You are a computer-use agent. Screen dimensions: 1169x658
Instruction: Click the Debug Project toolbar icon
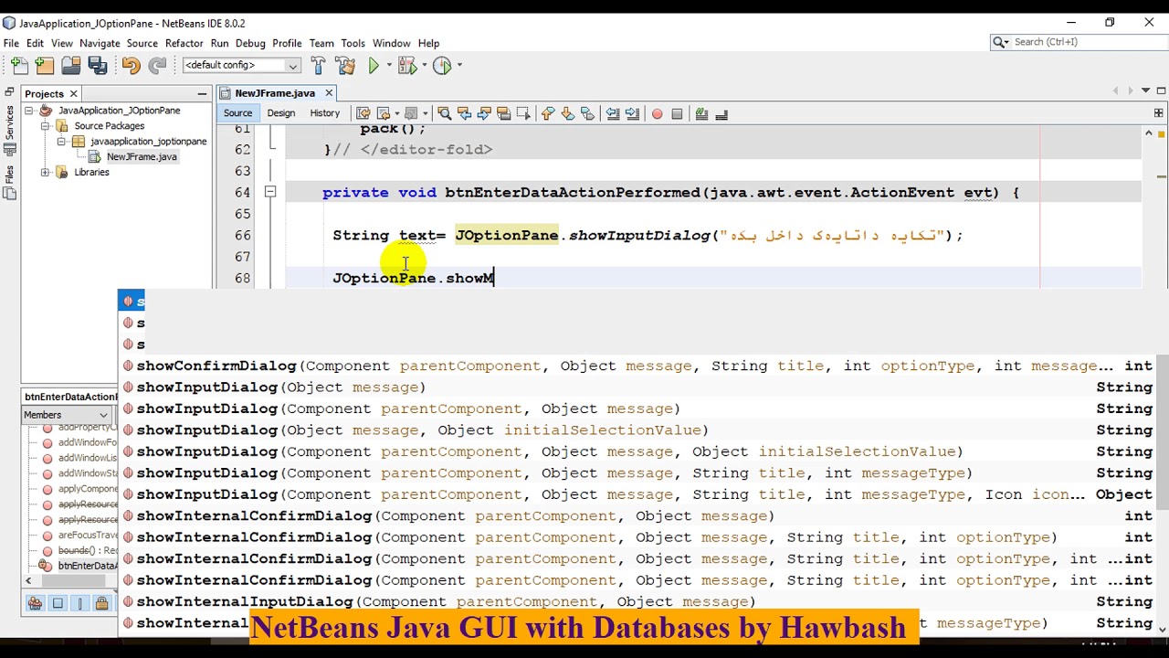pyautogui.click(x=406, y=66)
